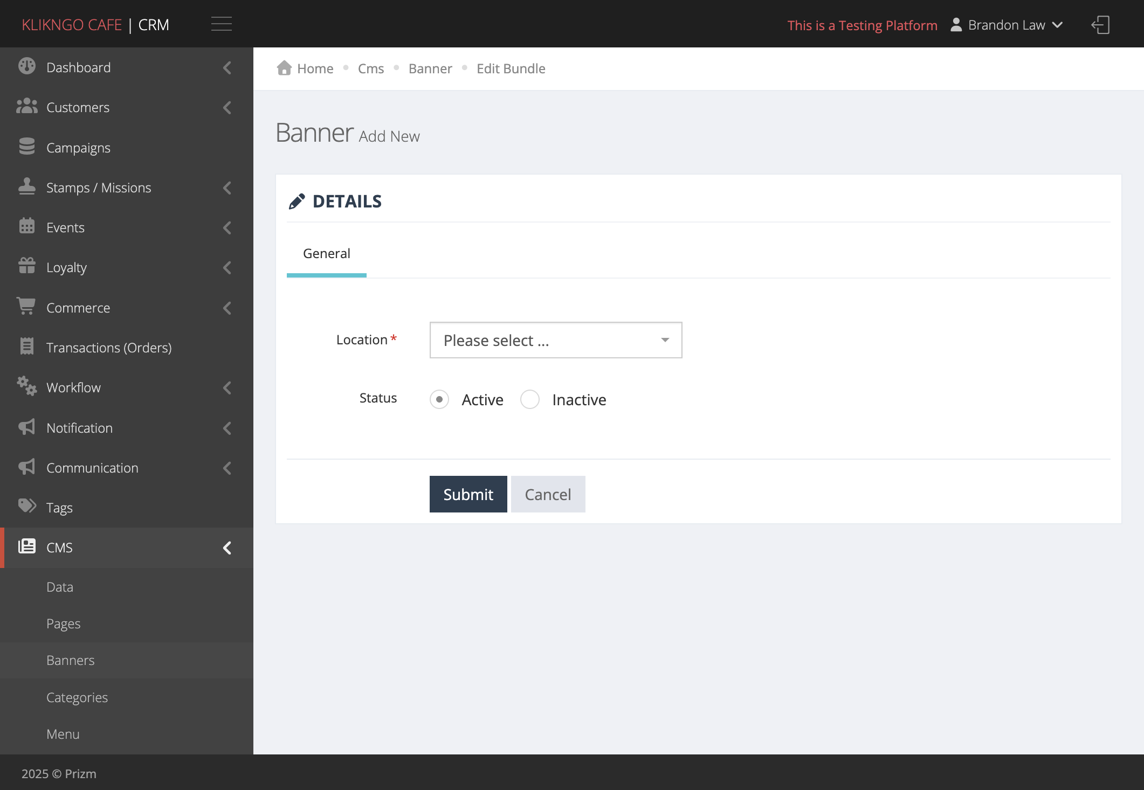Go to Banner breadcrumb link
This screenshot has height=790, width=1144.
click(x=430, y=68)
